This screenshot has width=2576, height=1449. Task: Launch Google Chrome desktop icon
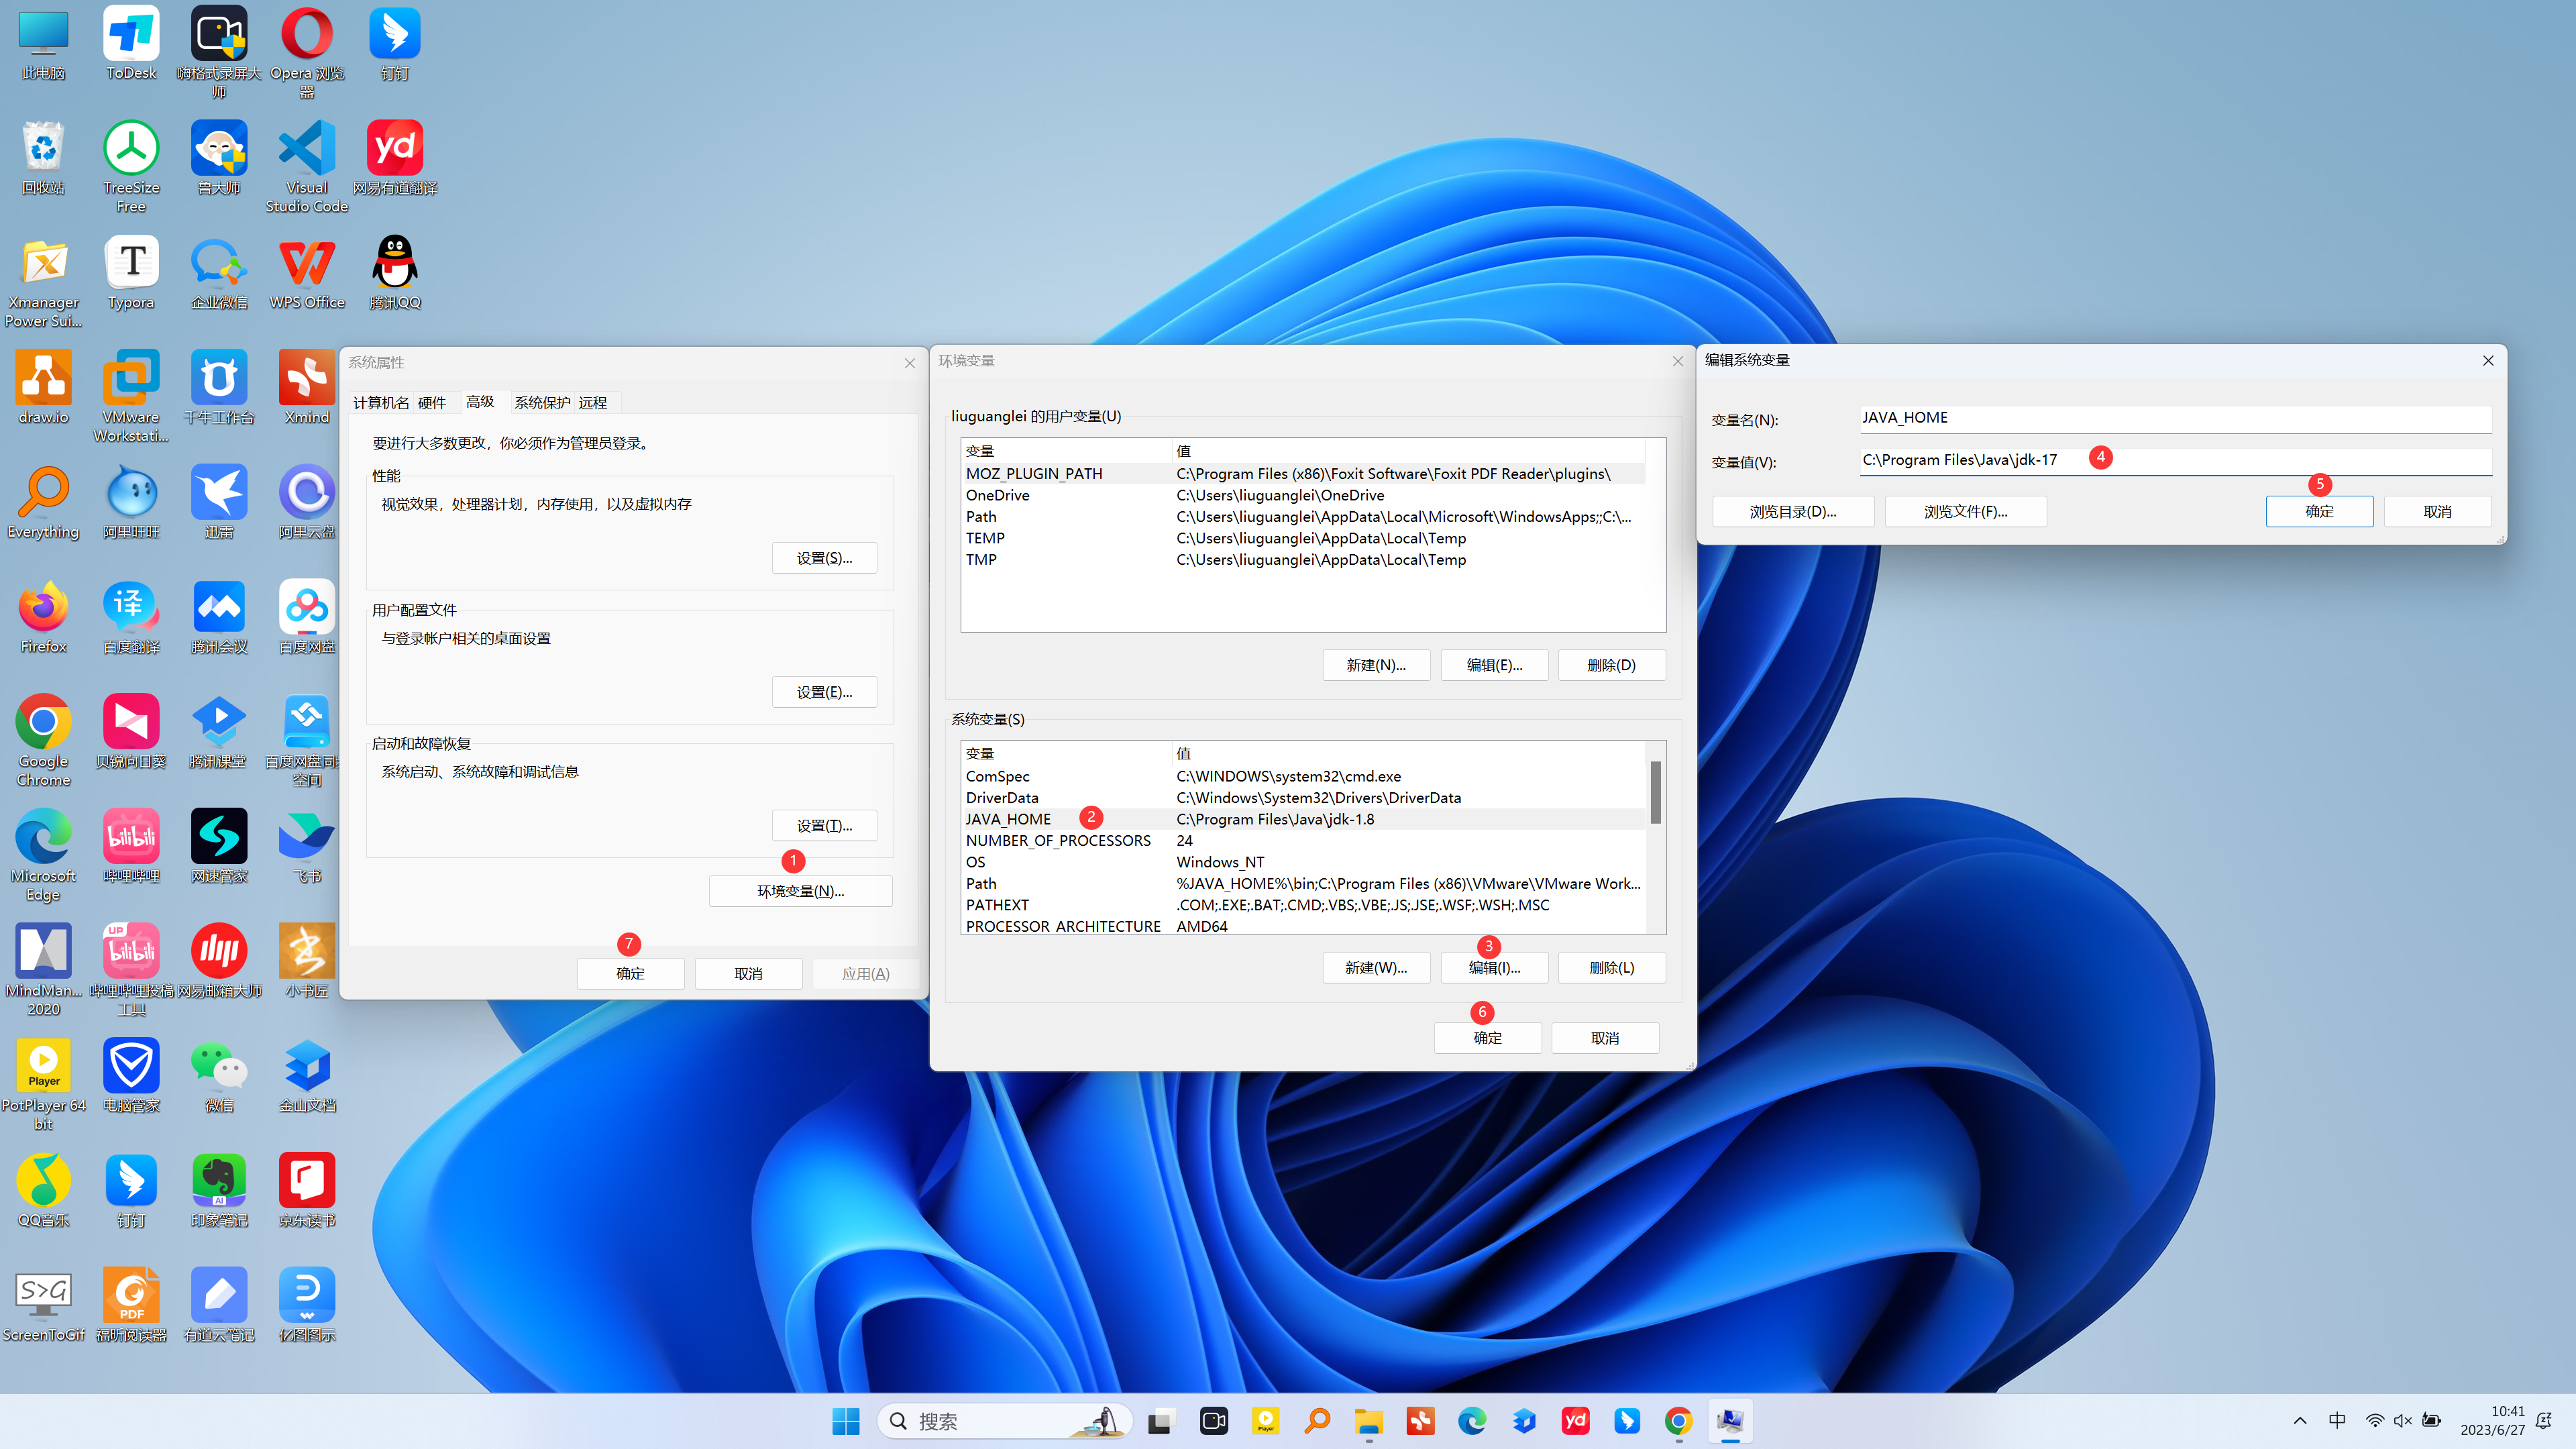[44, 741]
